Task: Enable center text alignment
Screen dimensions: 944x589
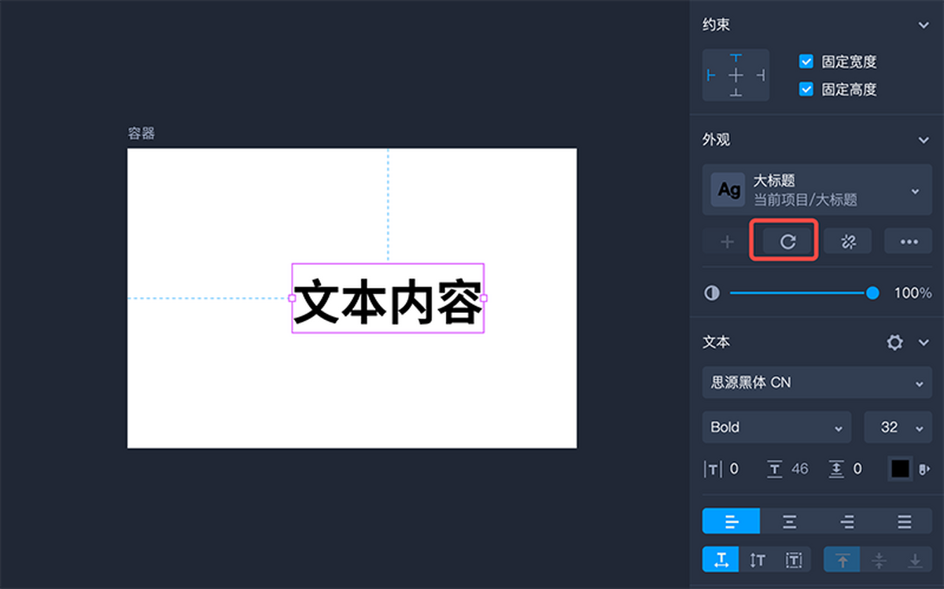Action: click(x=789, y=521)
